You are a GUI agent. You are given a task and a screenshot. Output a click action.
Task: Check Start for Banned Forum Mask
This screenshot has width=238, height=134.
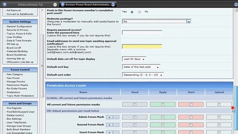tap(191, 125)
